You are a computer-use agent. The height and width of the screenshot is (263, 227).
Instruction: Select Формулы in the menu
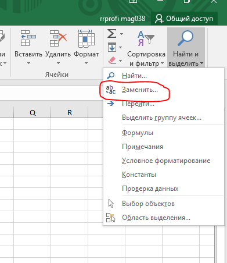(164, 133)
